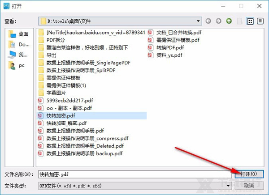Click the 文件名称 input field
Image resolution: width=269 pixels, height=195 pixels.
coord(135,174)
